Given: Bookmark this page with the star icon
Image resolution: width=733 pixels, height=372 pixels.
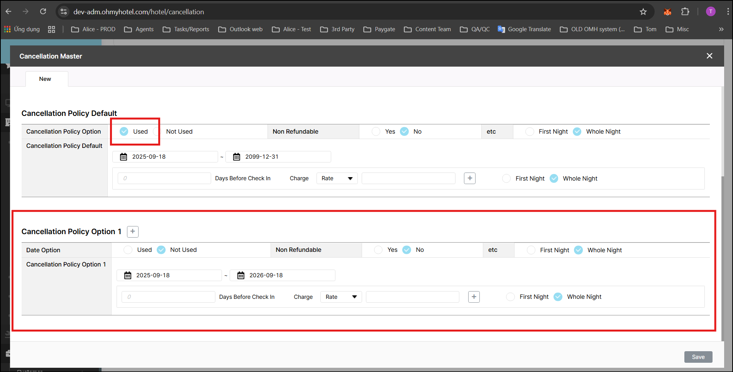Looking at the screenshot, I should (x=643, y=12).
